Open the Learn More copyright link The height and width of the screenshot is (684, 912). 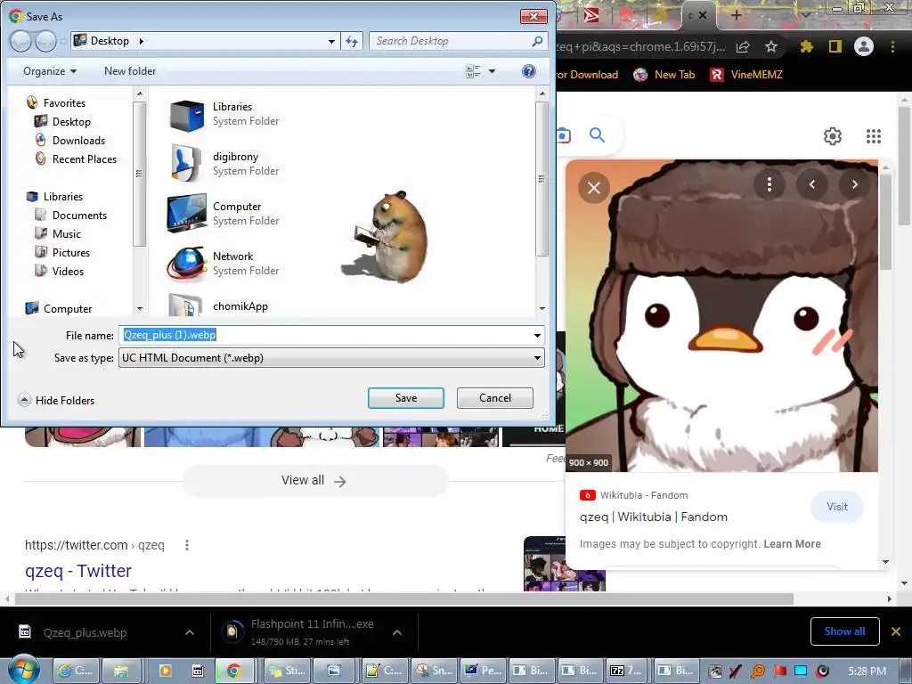(792, 544)
